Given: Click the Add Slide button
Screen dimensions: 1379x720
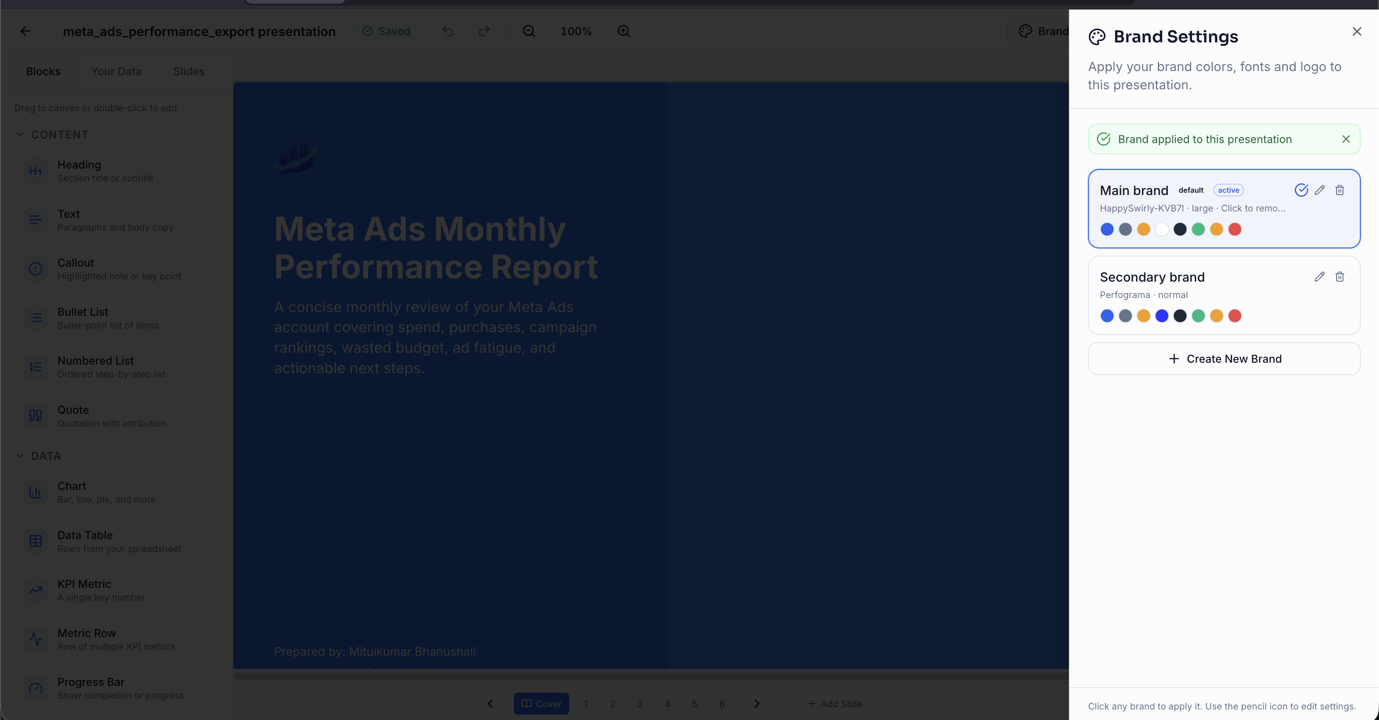Looking at the screenshot, I should tap(835, 704).
